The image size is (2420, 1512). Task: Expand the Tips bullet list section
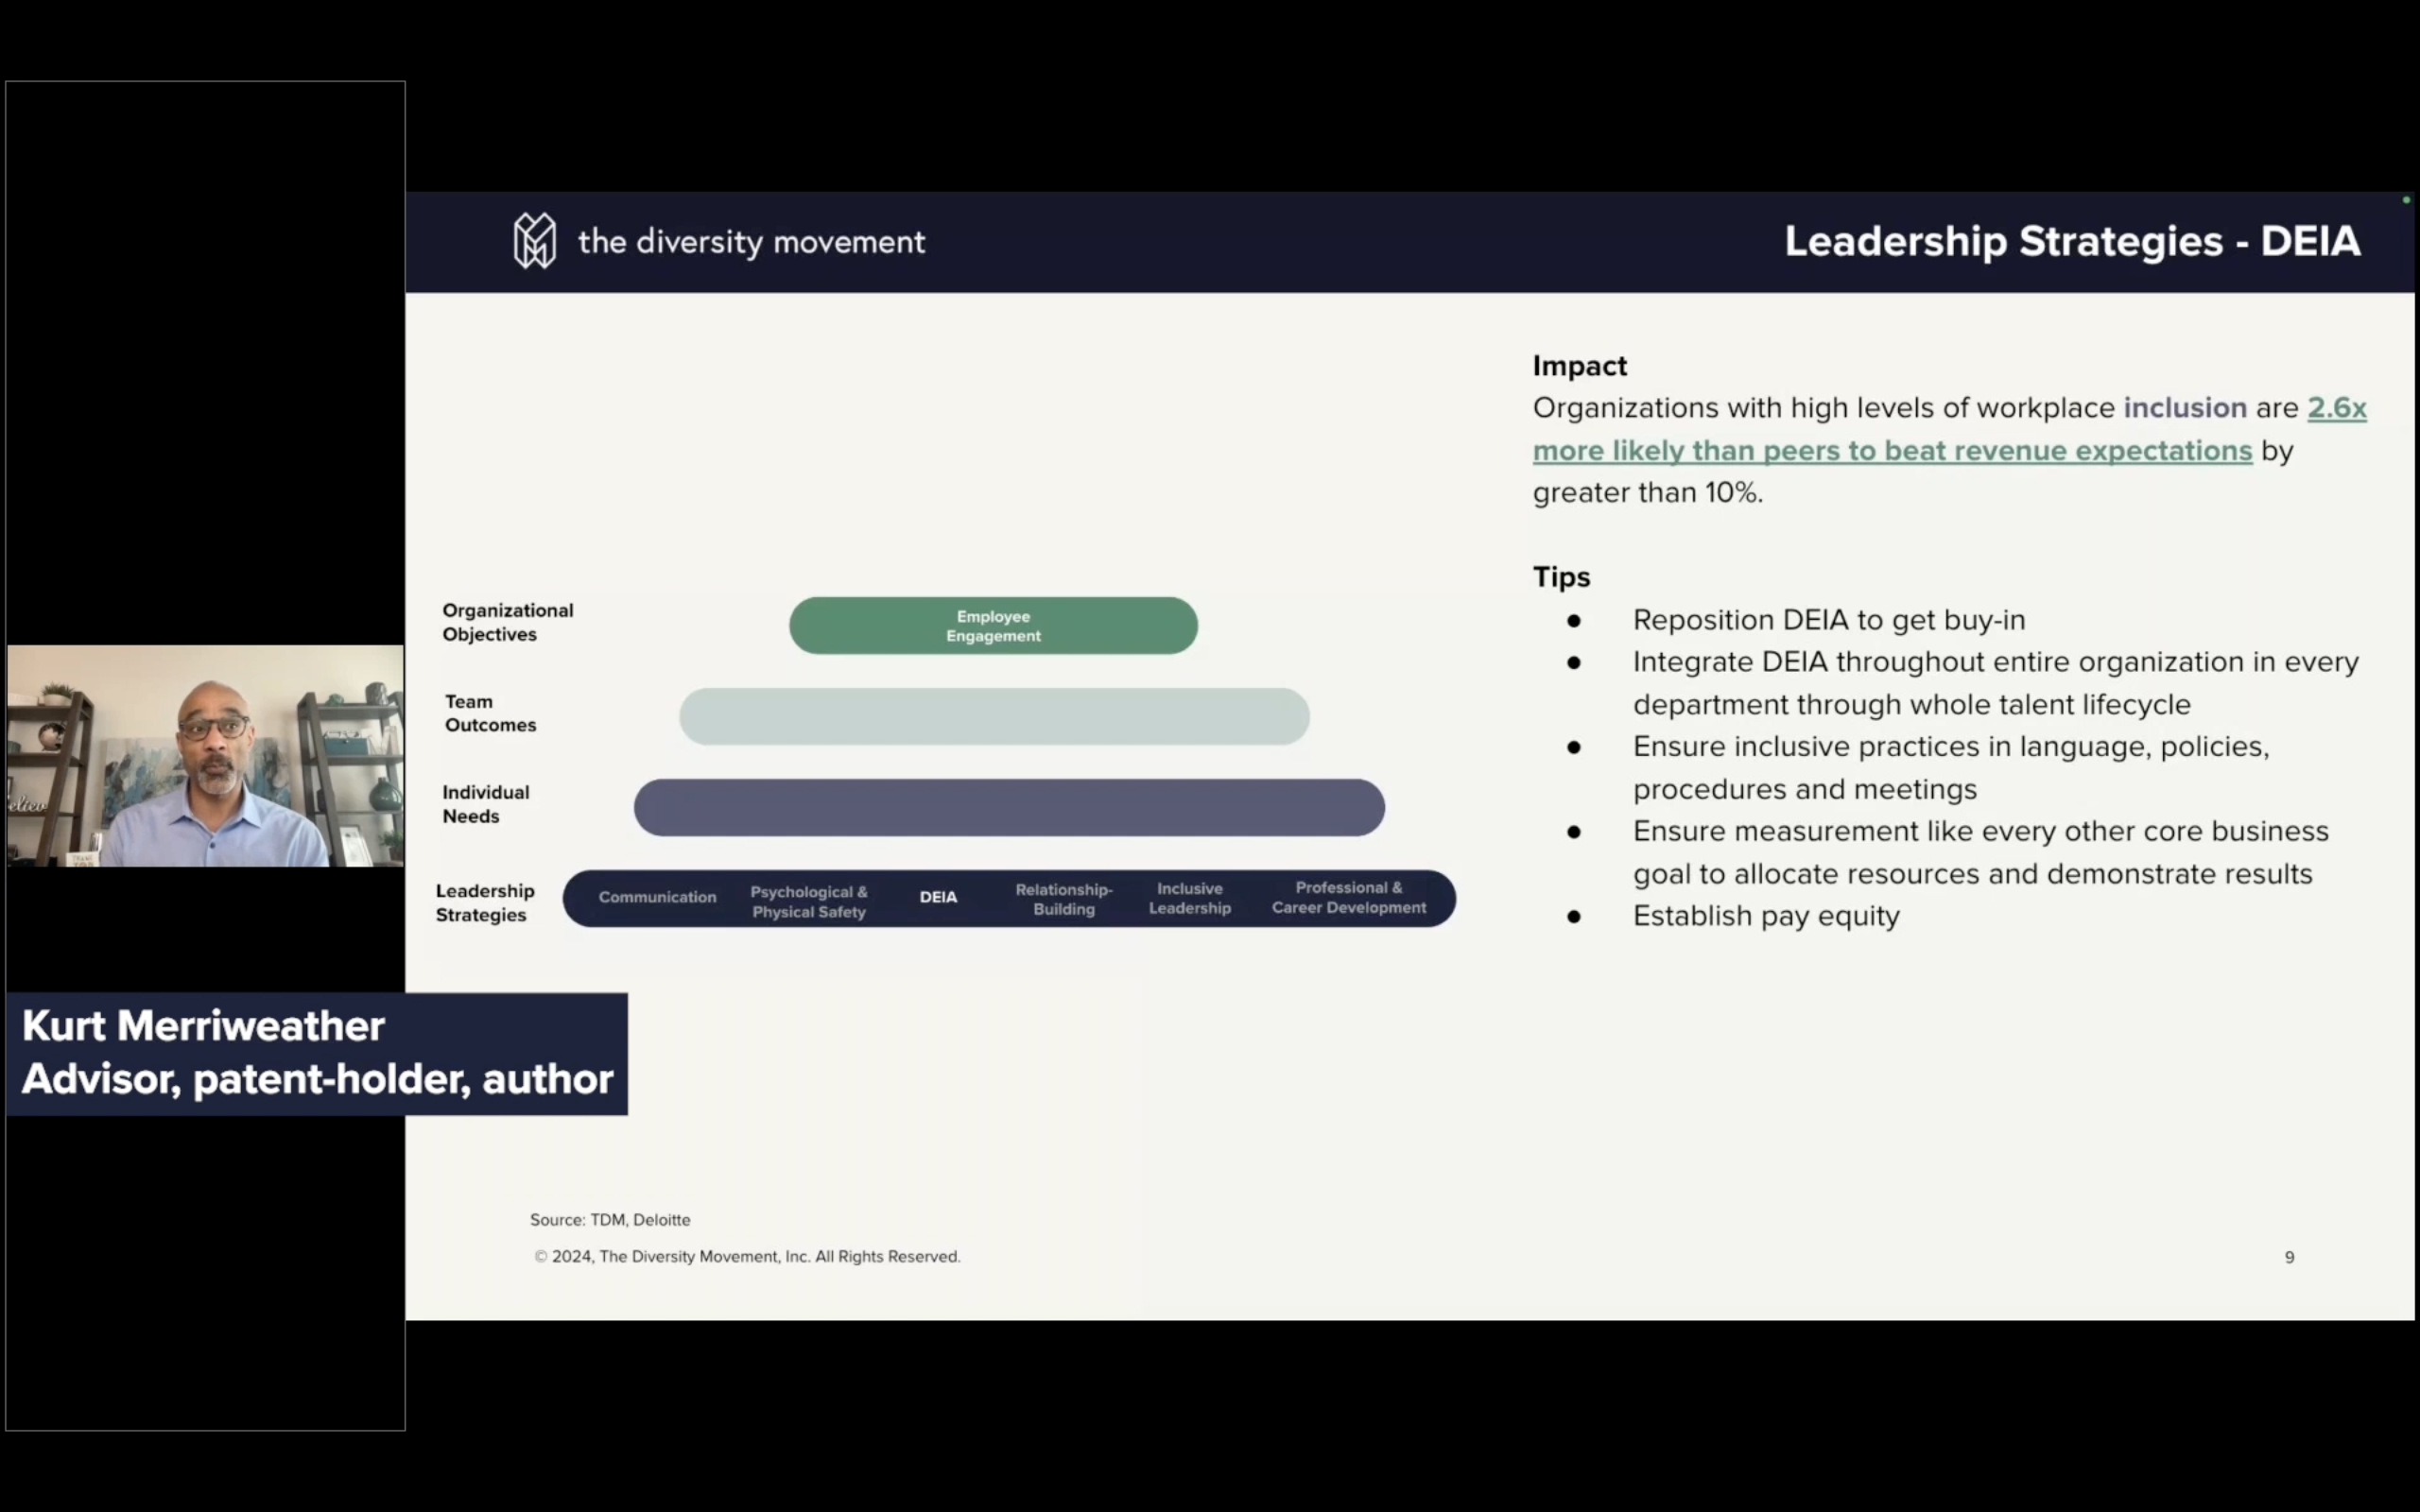[x=1561, y=576]
